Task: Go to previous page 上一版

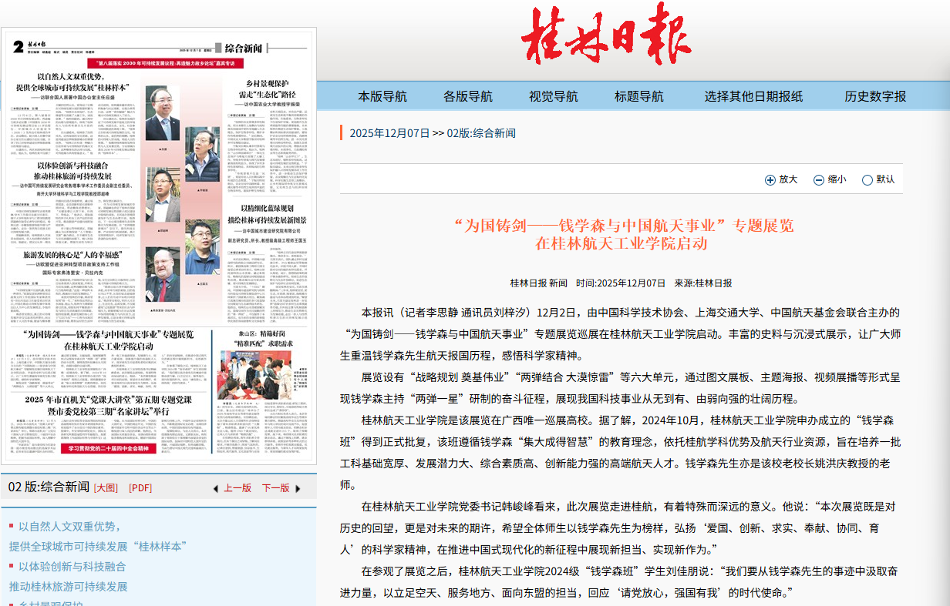Action: pos(237,488)
